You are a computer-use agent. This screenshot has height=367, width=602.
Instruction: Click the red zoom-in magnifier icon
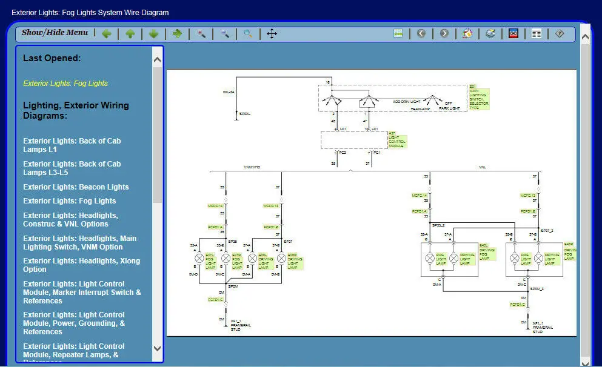(201, 34)
